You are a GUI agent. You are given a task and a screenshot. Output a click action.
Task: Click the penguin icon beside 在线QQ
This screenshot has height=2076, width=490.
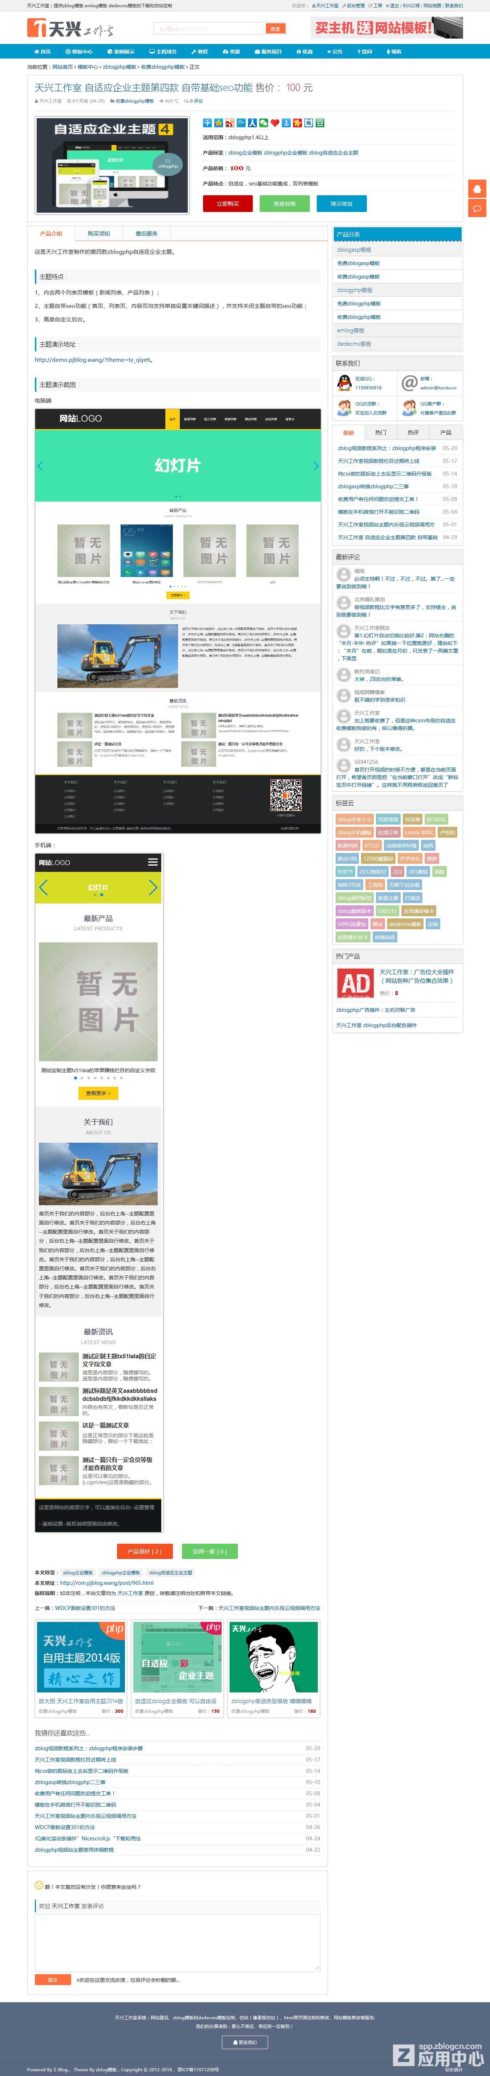point(344,383)
